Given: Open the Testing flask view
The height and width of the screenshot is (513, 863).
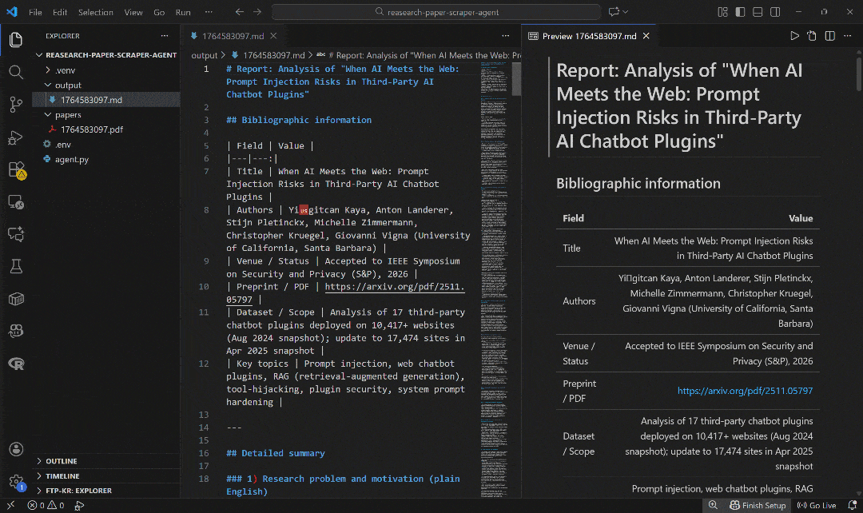Looking at the screenshot, I should point(16,266).
